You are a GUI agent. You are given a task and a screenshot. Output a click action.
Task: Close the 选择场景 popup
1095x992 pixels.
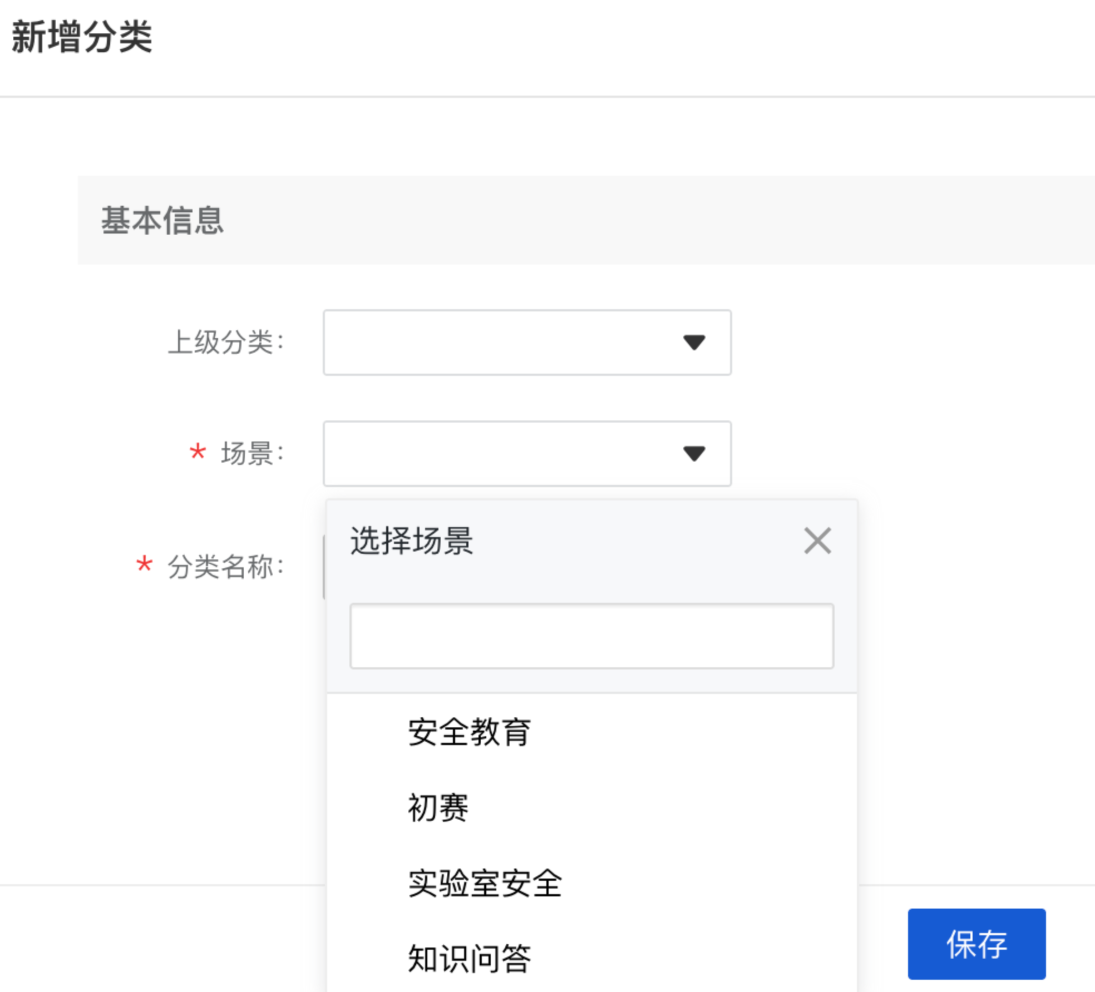click(x=817, y=541)
